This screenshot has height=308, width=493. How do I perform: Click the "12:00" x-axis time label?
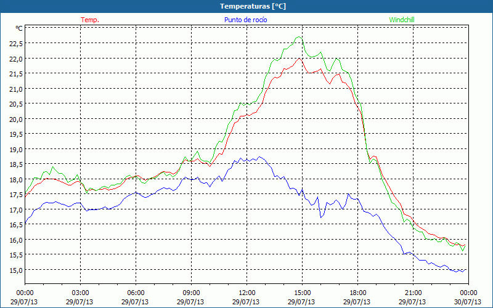247,293
